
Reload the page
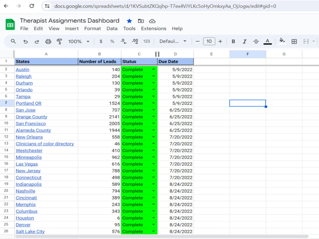tap(32, 6)
